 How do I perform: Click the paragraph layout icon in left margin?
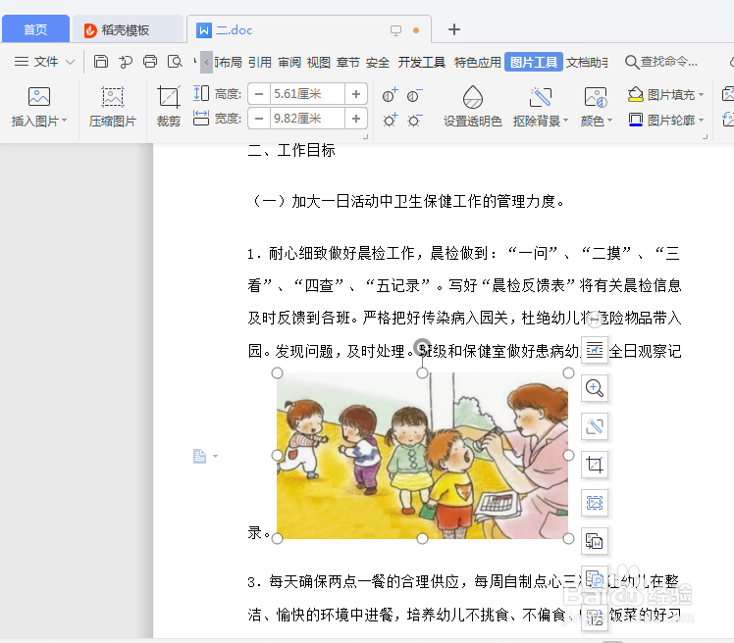coord(199,456)
